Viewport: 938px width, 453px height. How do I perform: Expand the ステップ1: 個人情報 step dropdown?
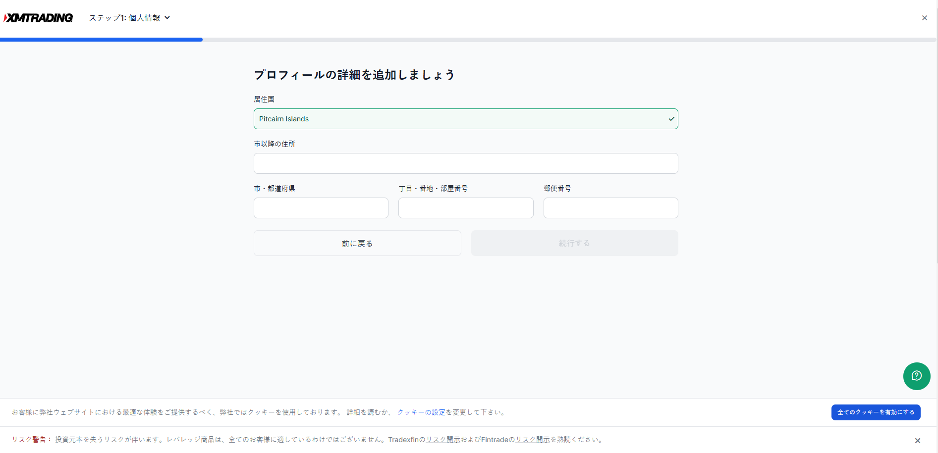coord(129,18)
